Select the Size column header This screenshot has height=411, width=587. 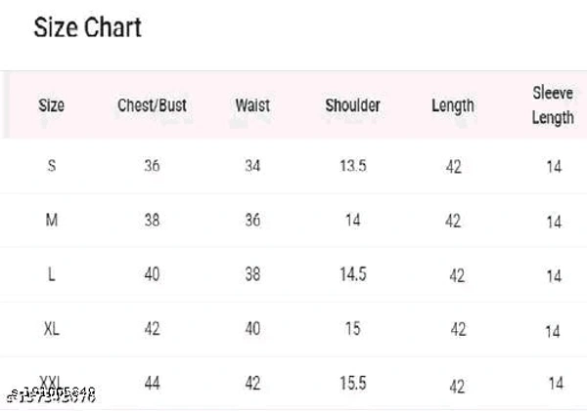click(52, 105)
